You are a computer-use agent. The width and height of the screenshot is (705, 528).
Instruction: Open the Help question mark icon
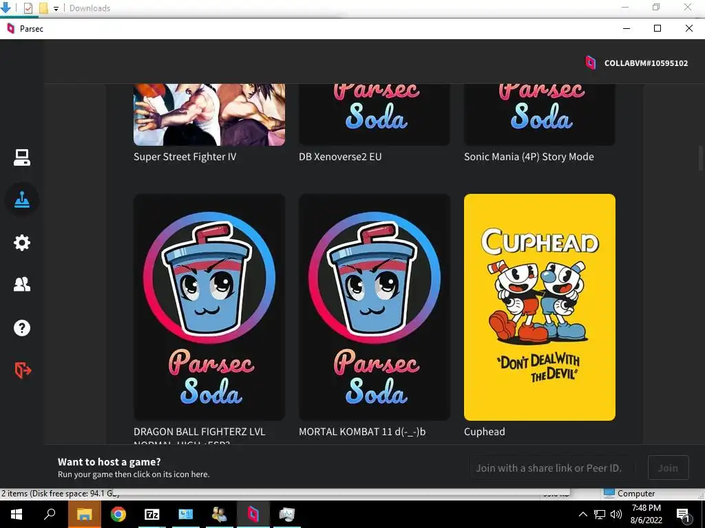point(21,328)
